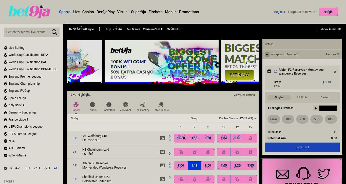Click the banner previous arrow
This screenshot has width=346, height=184.
point(80,63)
